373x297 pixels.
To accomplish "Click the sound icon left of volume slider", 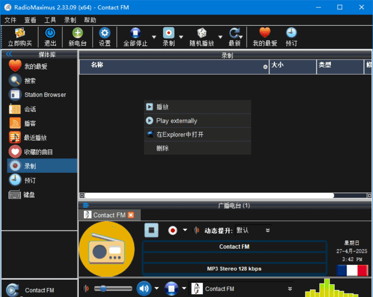I will click(86, 288).
